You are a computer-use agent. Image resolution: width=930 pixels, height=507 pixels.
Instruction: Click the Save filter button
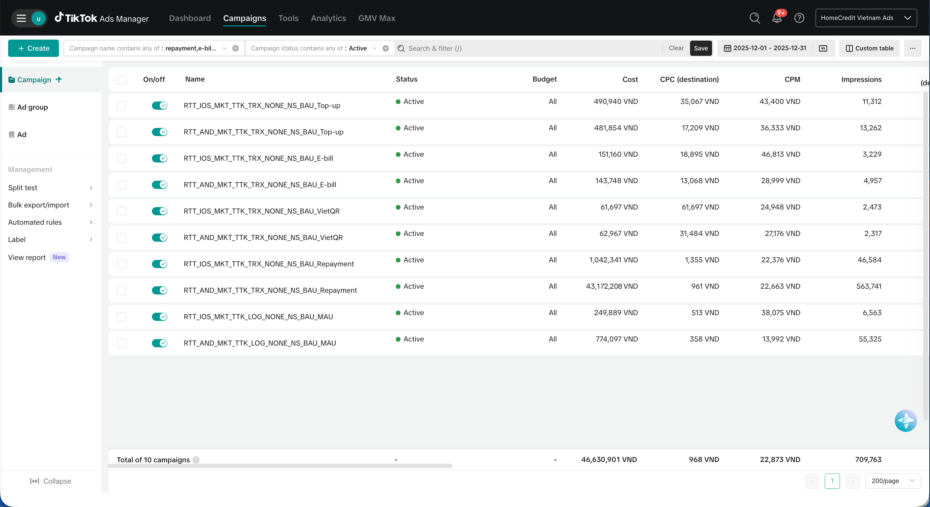[x=701, y=48]
